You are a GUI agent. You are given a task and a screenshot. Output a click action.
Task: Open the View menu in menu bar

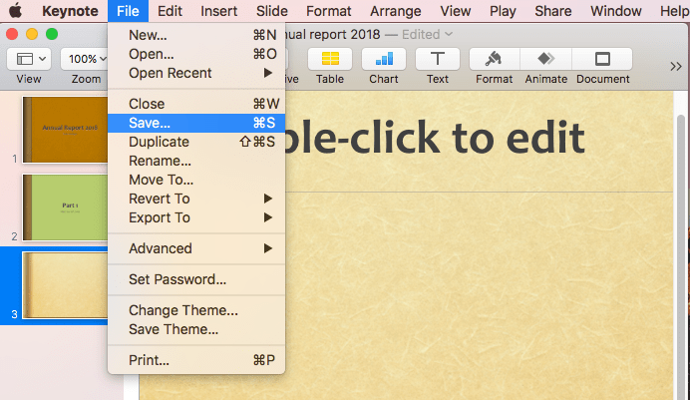pyautogui.click(x=456, y=11)
